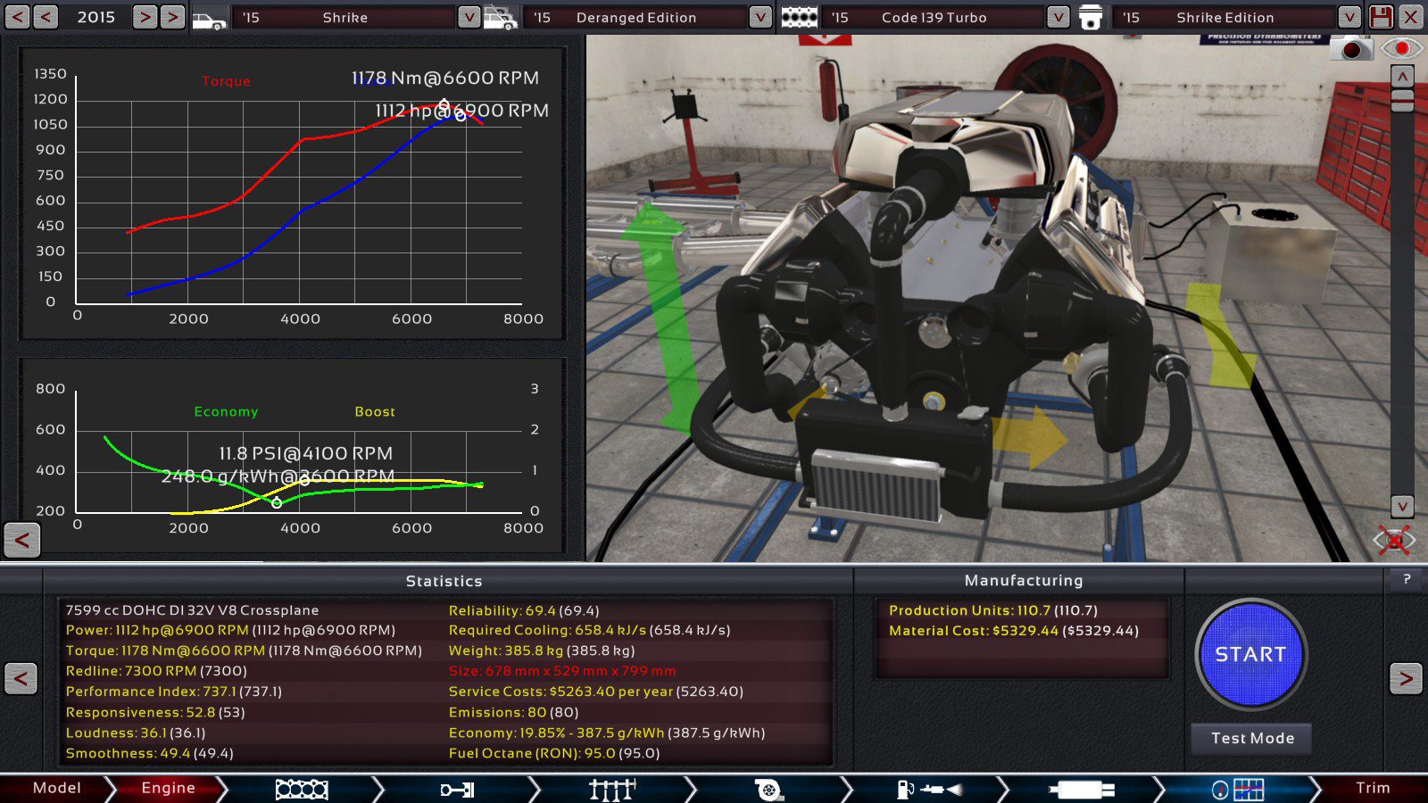Open the turbocharger aspiration tab
Screen dimensions: 1428x803
pyautogui.click(x=768, y=789)
